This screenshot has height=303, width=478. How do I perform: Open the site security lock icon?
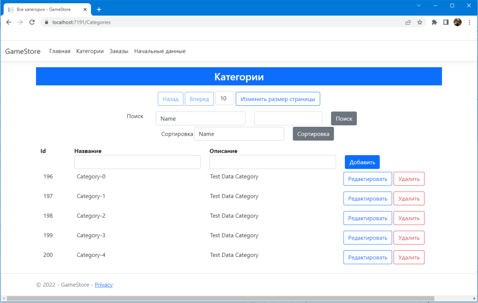(46, 22)
